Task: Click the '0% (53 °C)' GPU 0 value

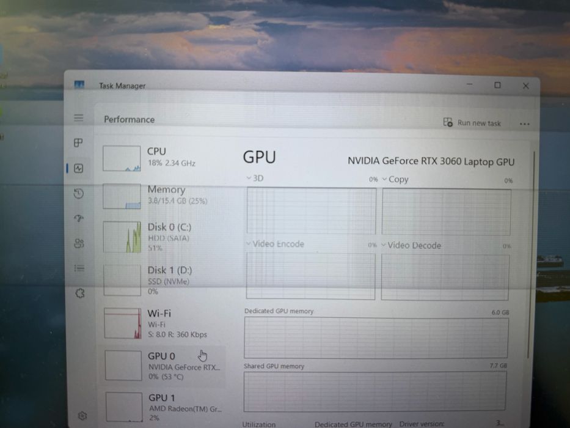Action: [166, 377]
